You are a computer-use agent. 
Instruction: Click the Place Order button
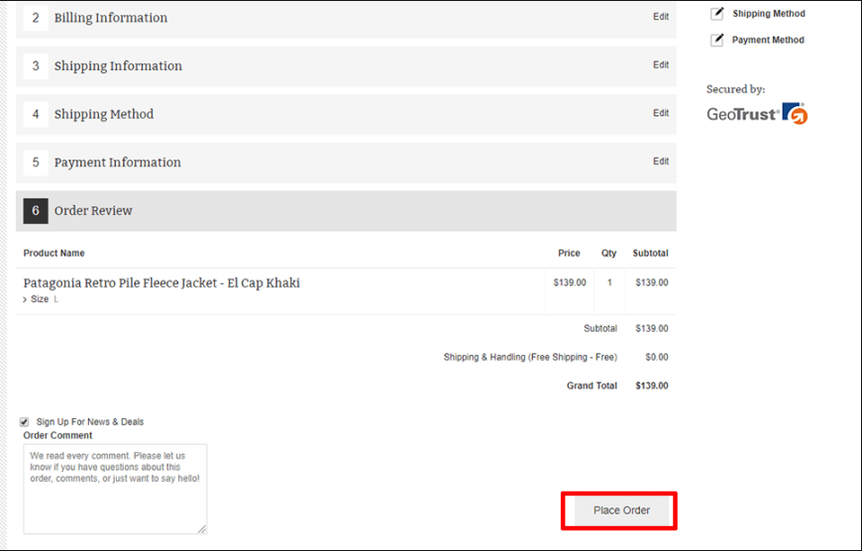(x=621, y=510)
